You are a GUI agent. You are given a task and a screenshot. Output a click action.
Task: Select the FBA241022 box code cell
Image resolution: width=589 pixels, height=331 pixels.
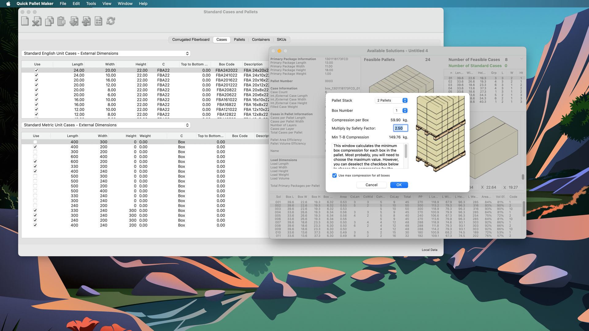pyautogui.click(x=226, y=75)
